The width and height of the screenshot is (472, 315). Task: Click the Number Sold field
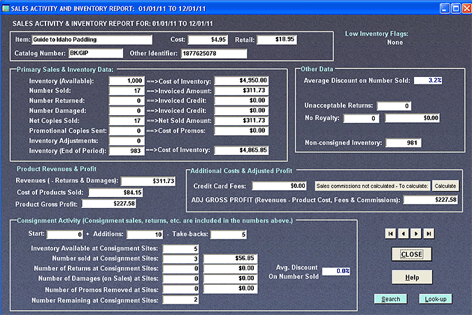pos(127,91)
